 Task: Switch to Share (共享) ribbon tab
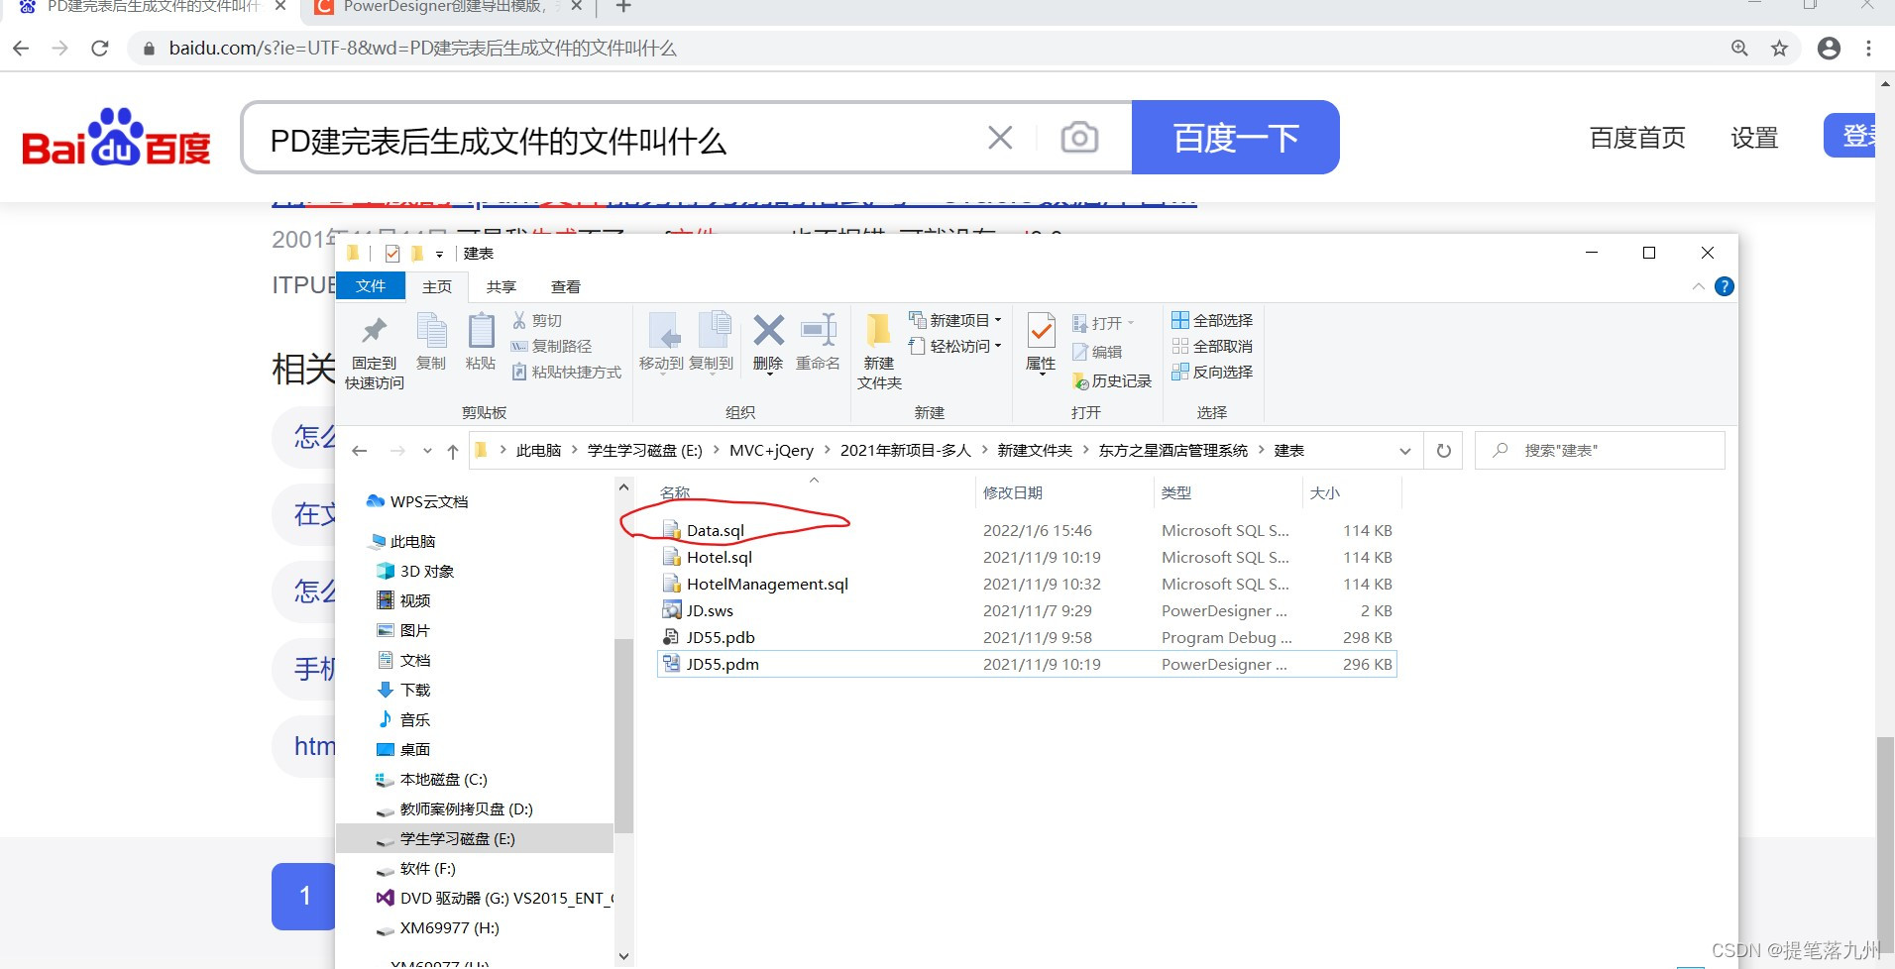[502, 286]
